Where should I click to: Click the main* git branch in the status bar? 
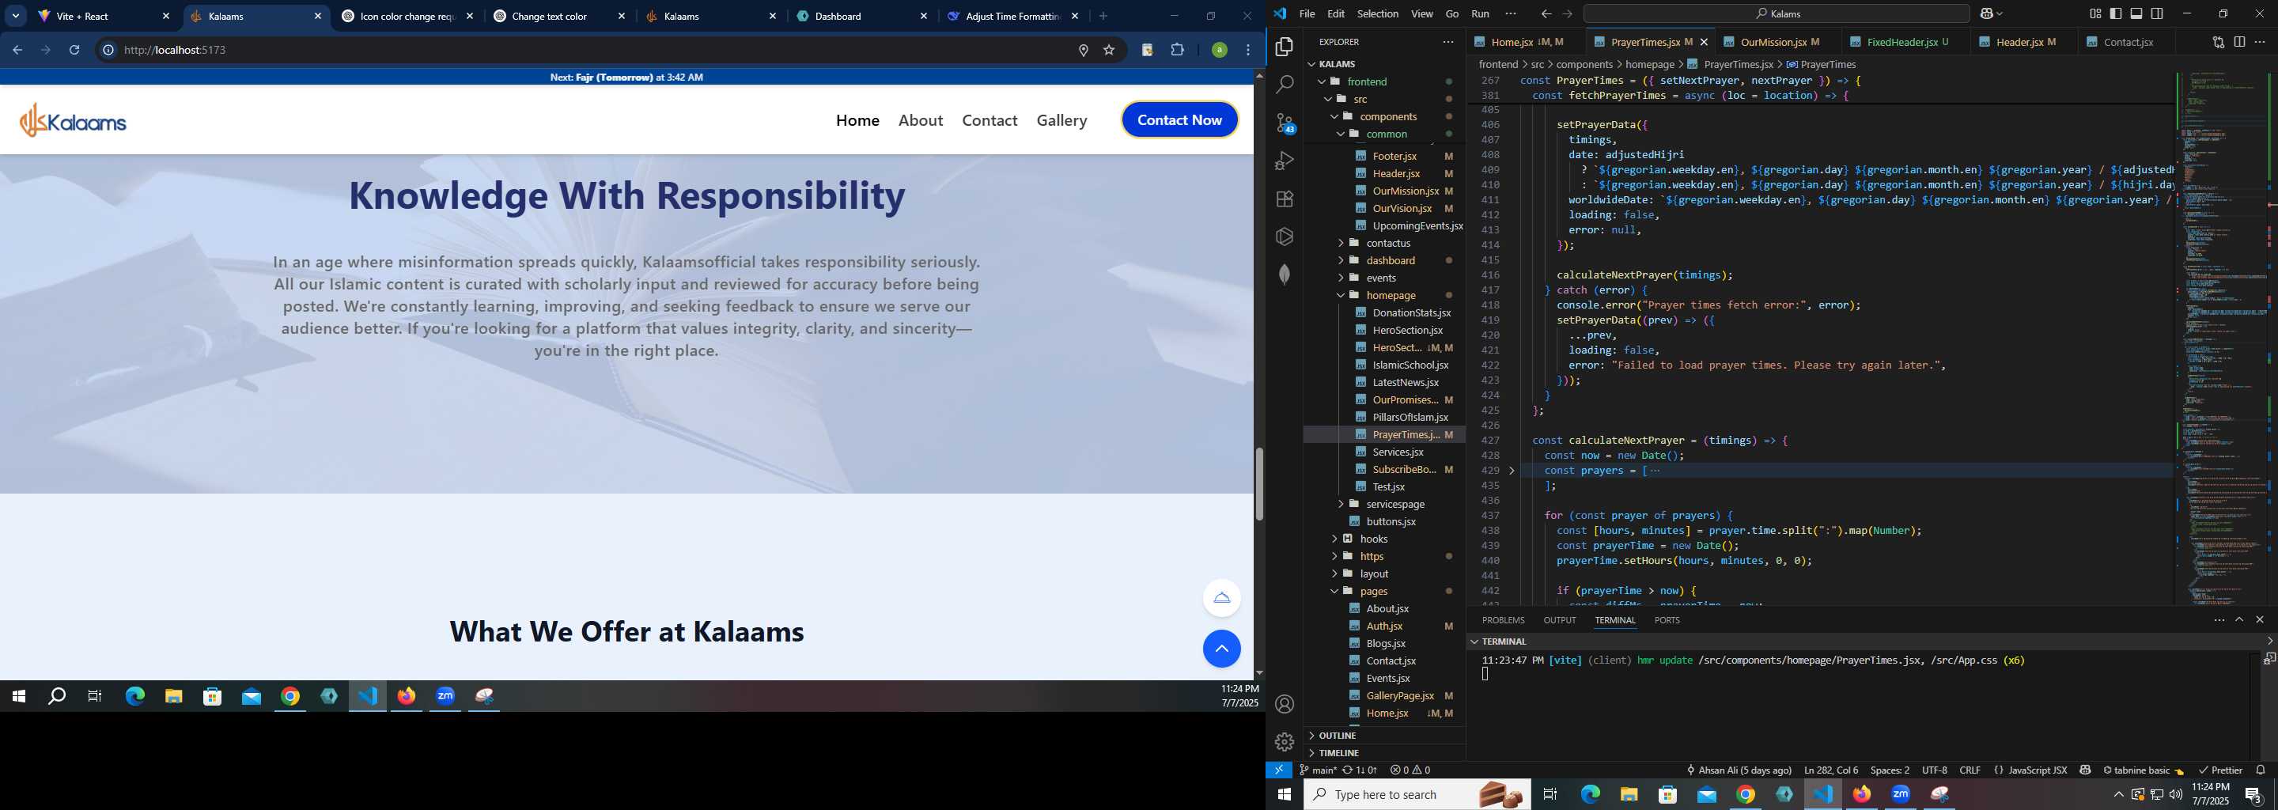(1318, 770)
